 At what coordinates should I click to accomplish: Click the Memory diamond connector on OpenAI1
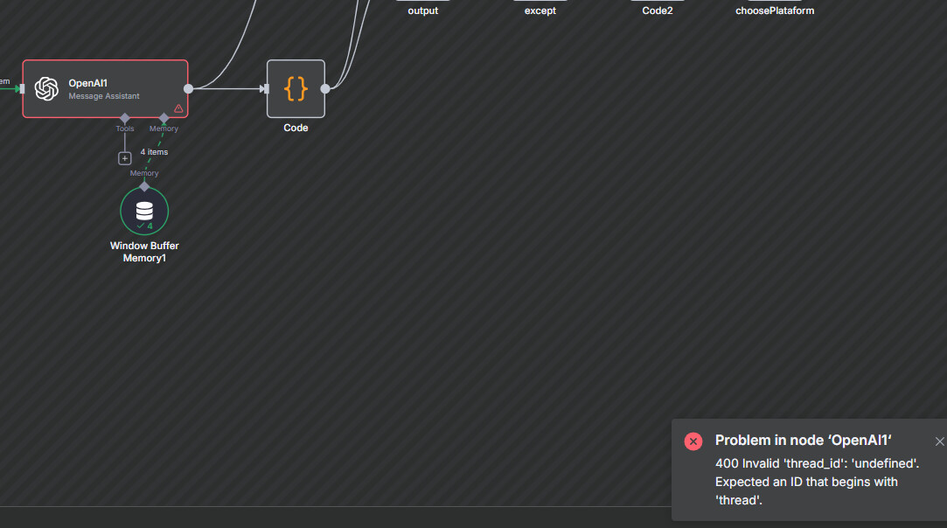(164, 118)
